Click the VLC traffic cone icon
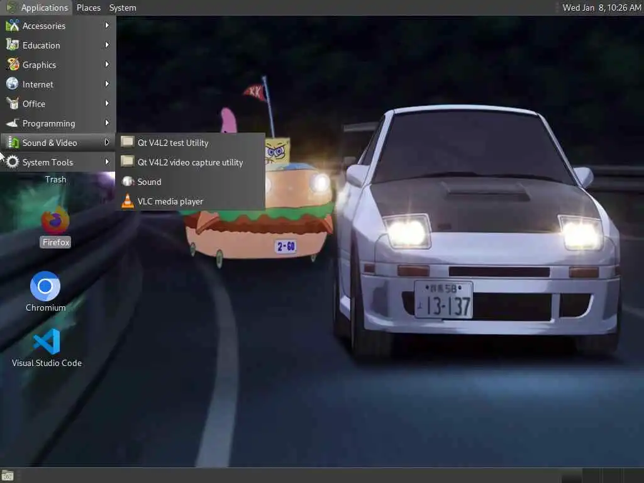This screenshot has height=483, width=644. coord(128,201)
